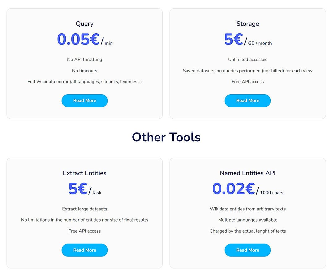
Task: Click the No API throttling text
Action: (84, 59)
